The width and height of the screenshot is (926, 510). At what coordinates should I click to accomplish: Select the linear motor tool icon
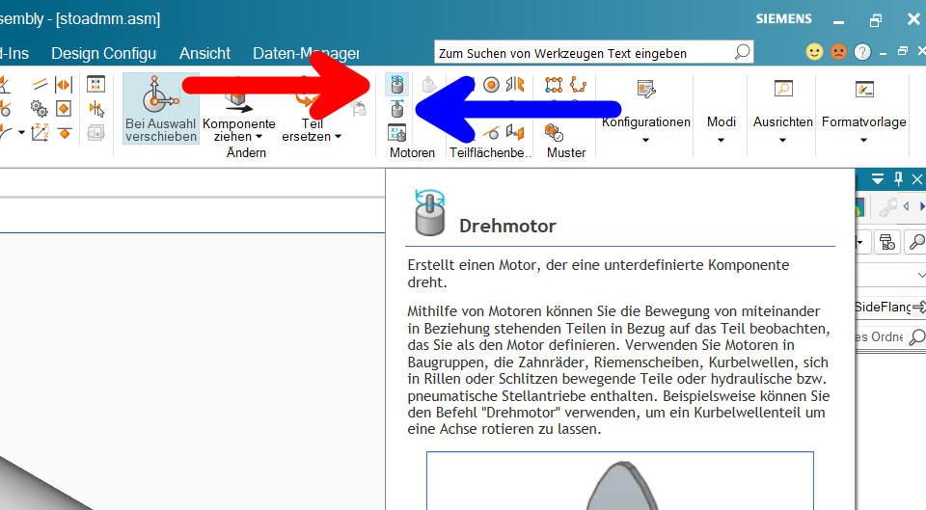pyautogui.click(x=396, y=109)
